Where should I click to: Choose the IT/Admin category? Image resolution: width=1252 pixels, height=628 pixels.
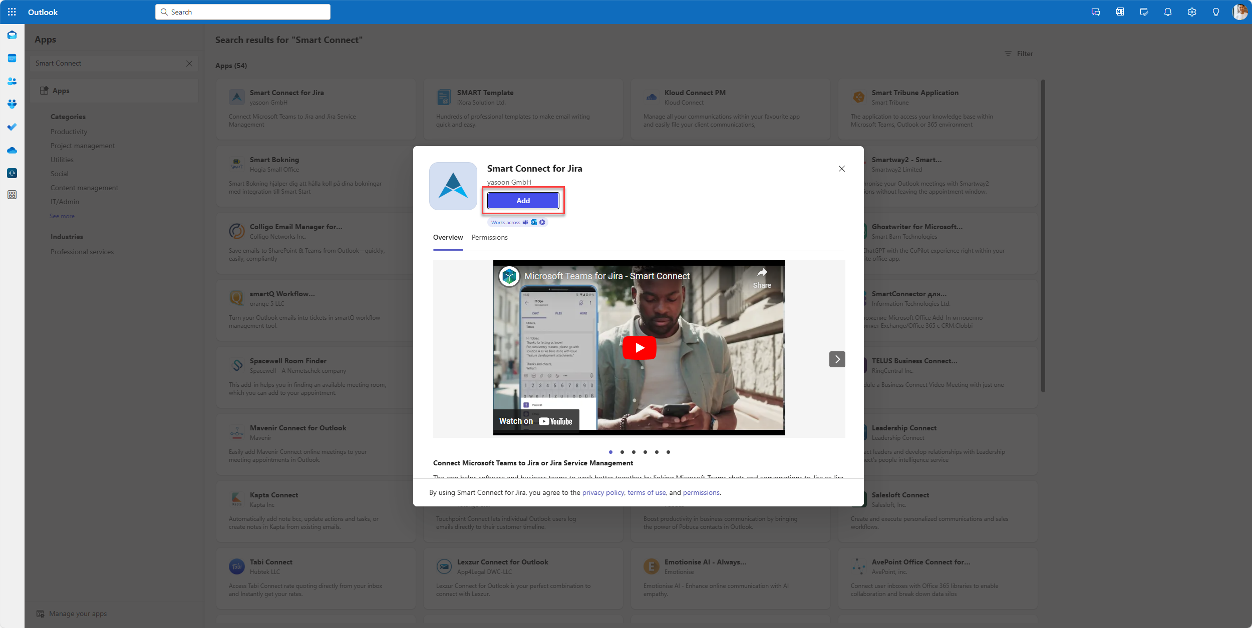[65, 202]
